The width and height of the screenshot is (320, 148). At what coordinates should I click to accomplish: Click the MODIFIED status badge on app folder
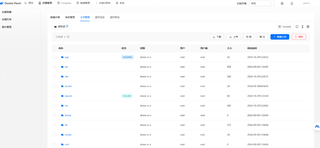[x=127, y=57]
